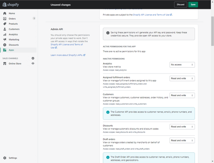Open Assigned fulfillment orders permission dropdown
The height and width of the screenshot is (163, 214).
coord(182,78)
